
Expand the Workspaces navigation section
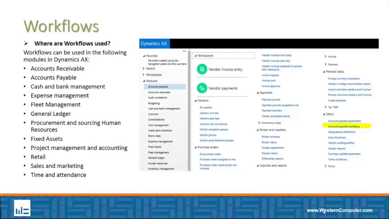[144, 75]
